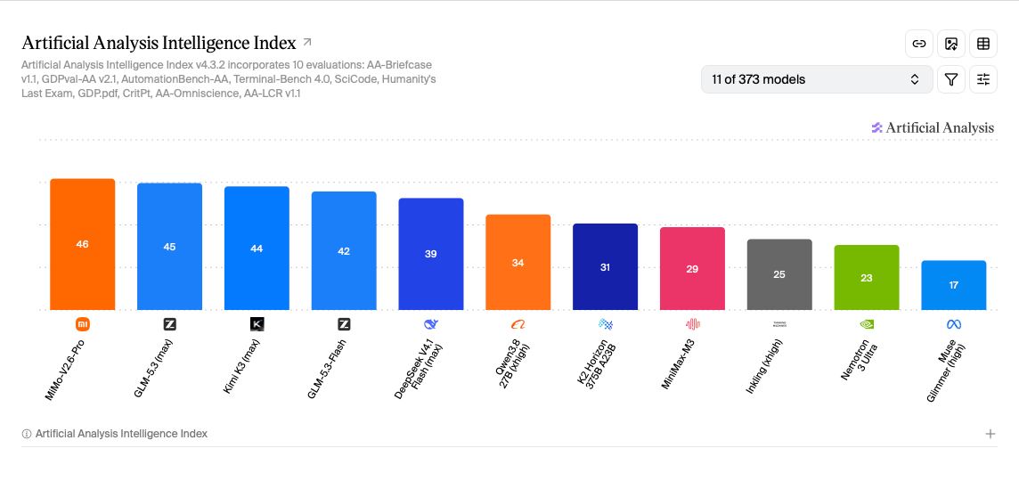The width and height of the screenshot is (1019, 481).
Task: Click the Xiaomi MiMo logo icon
Action: tap(83, 323)
